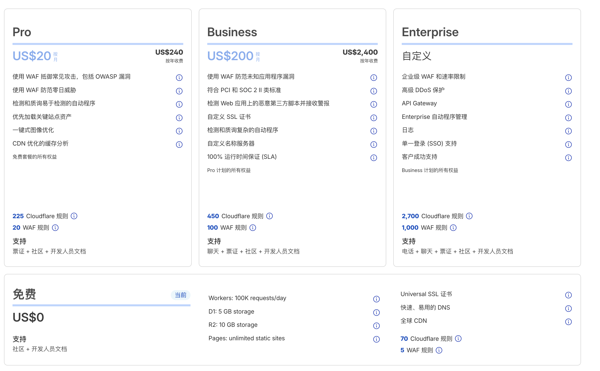Open info icon beside 使用 WAF 防范零日威胁

click(179, 91)
